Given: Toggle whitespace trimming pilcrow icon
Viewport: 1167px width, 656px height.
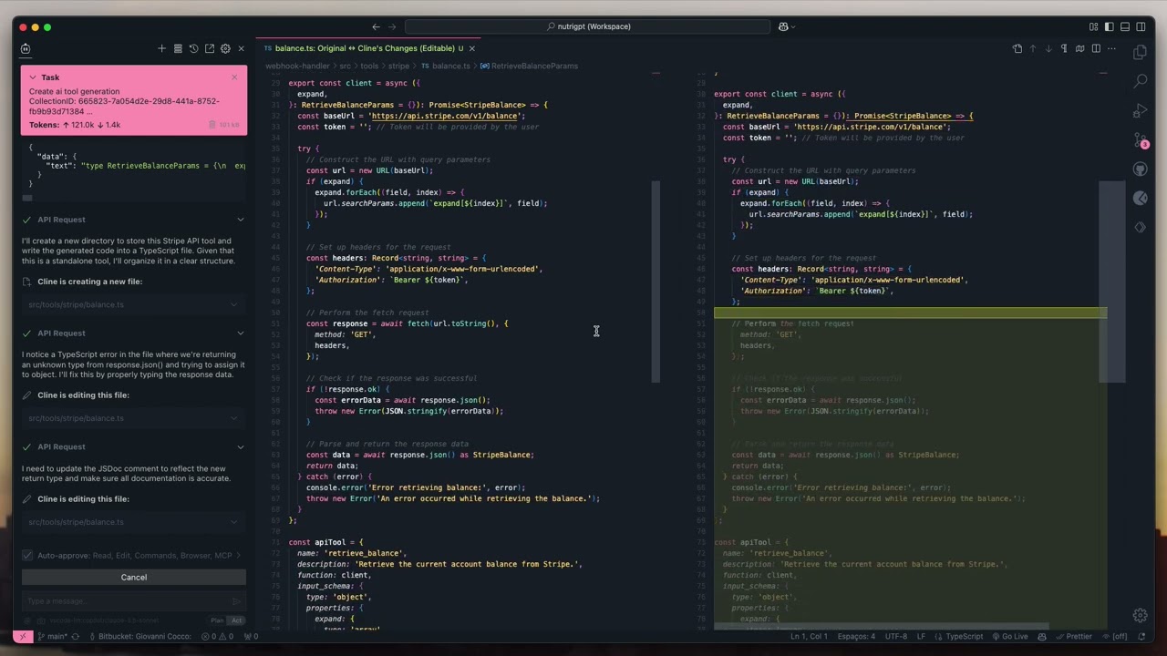Looking at the screenshot, I should [1064, 48].
